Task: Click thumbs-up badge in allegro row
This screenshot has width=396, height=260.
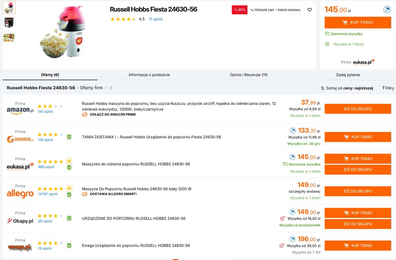Action: [x=69, y=188]
